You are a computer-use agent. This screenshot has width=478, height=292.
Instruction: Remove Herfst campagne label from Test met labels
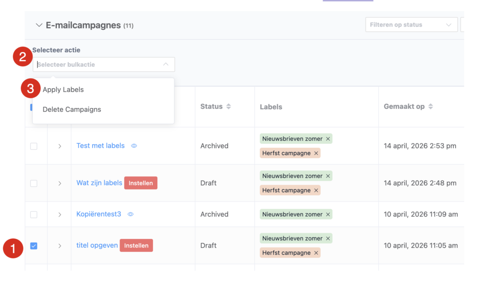tap(316, 153)
